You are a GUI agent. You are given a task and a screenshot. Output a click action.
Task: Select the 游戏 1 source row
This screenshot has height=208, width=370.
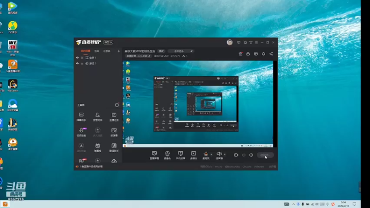point(98,63)
